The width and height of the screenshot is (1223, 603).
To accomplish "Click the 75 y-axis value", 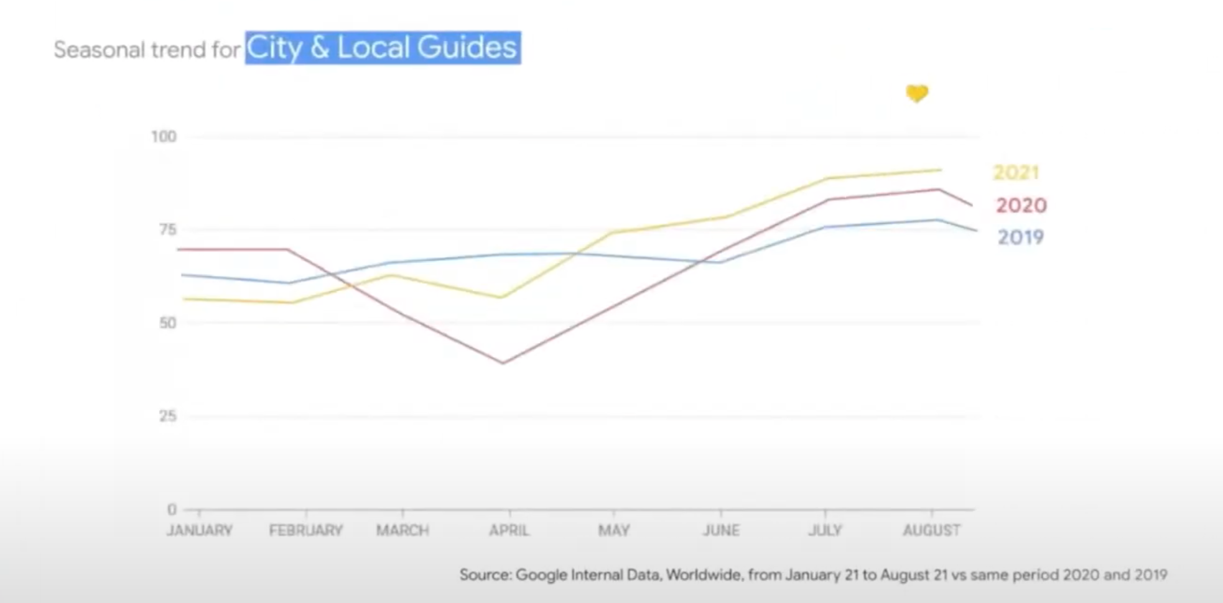I will point(168,229).
